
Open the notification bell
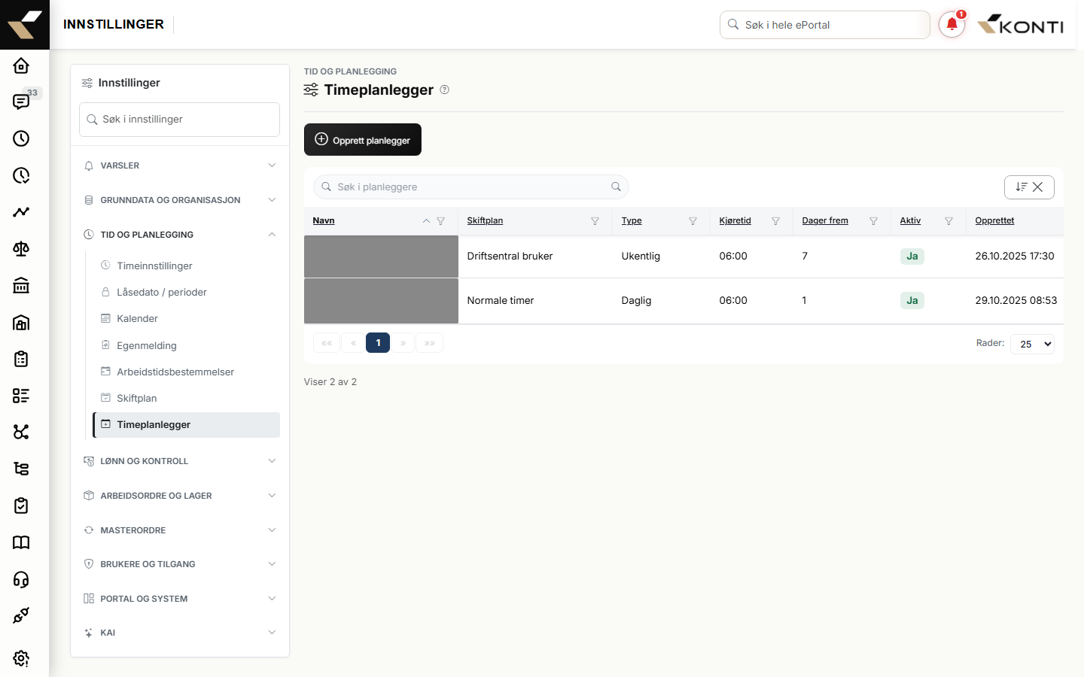(952, 25)
